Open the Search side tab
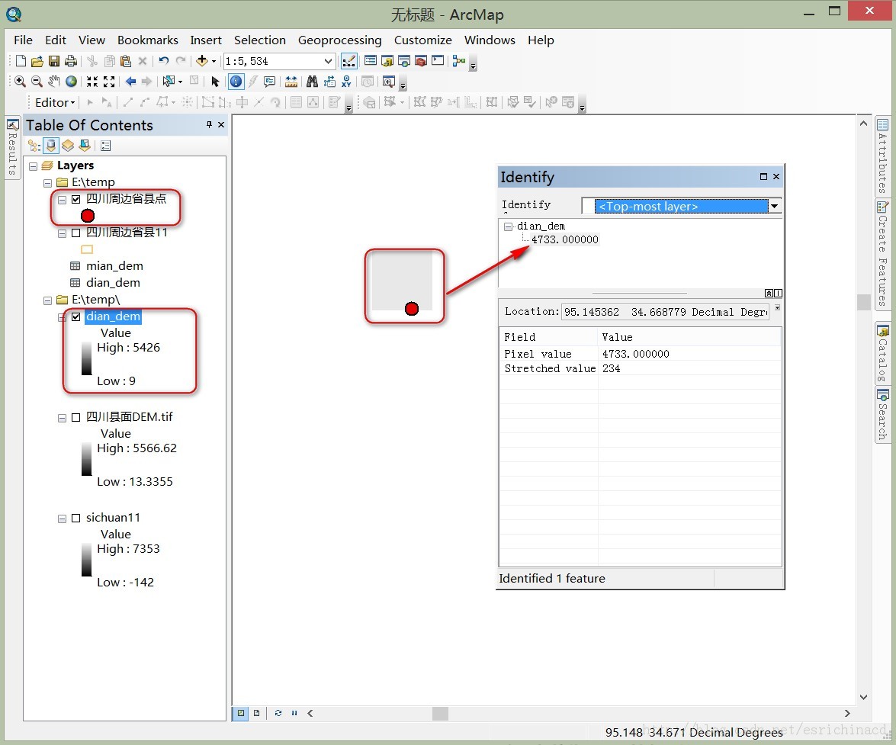 883,414
